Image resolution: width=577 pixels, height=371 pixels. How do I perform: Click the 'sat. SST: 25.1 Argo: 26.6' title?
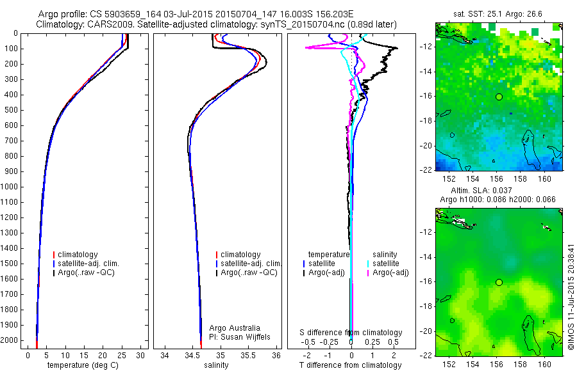[498, 14]
